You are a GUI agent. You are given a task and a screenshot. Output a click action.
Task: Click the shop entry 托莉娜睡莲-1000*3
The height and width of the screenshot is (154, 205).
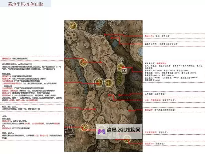tap(170, 78)
